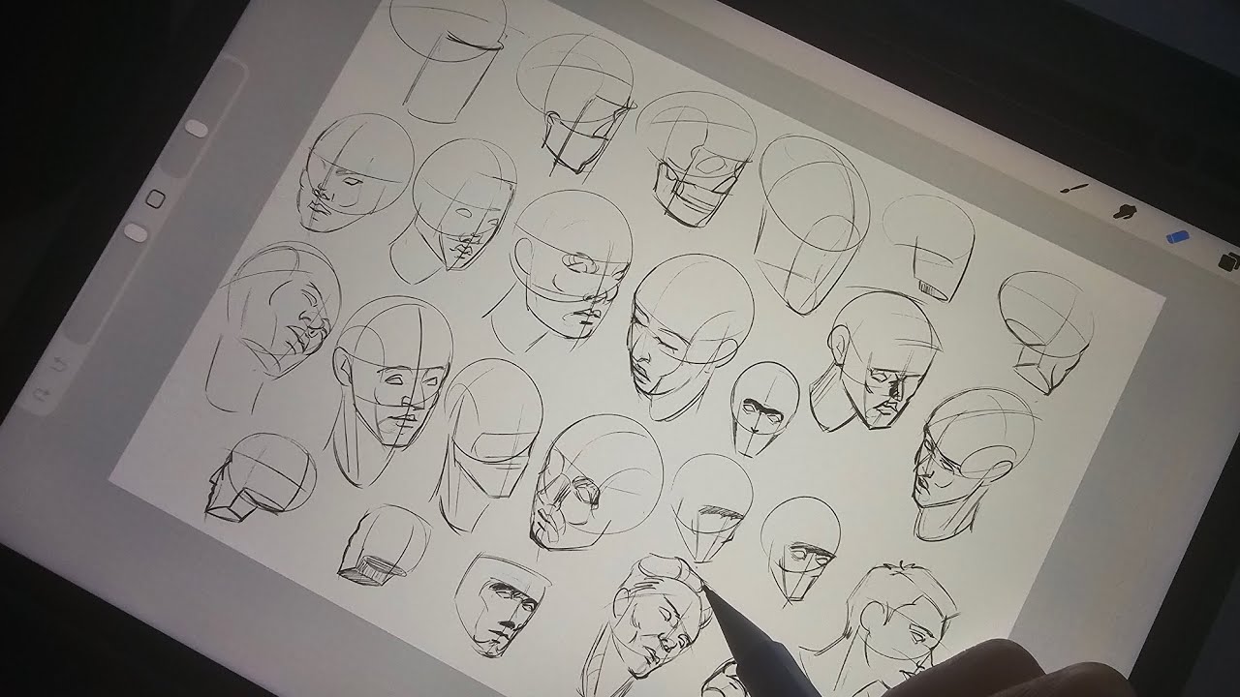Screen dimensions: 1240x697
Task: Click the brush opacity slider handle
Action: pyautogui.click(x=136, y=233)
